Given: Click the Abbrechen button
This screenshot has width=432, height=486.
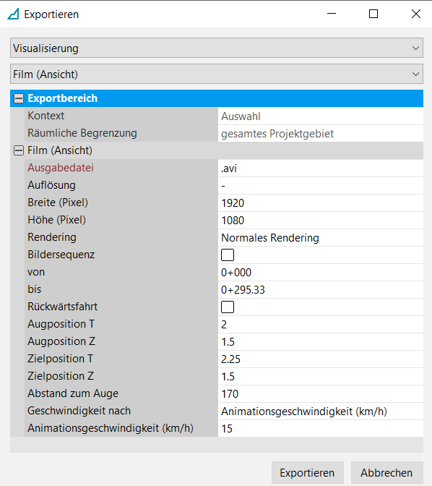Looking at the screenshot, I should (386, 473).
